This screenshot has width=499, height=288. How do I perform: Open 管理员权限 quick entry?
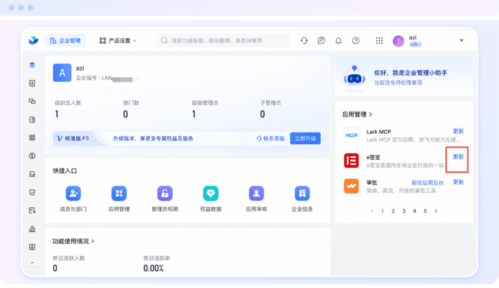[x=165, y=199]
